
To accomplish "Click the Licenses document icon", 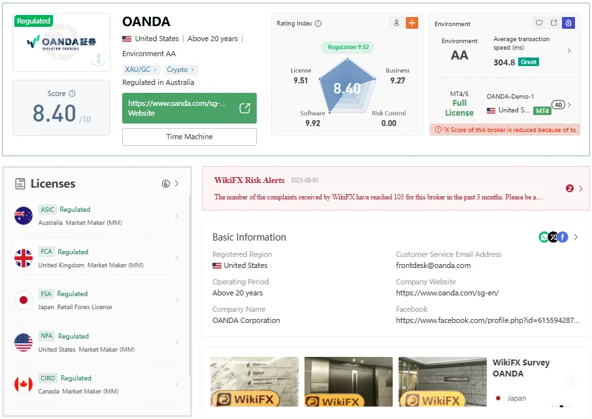I will [x=20, y=184].
